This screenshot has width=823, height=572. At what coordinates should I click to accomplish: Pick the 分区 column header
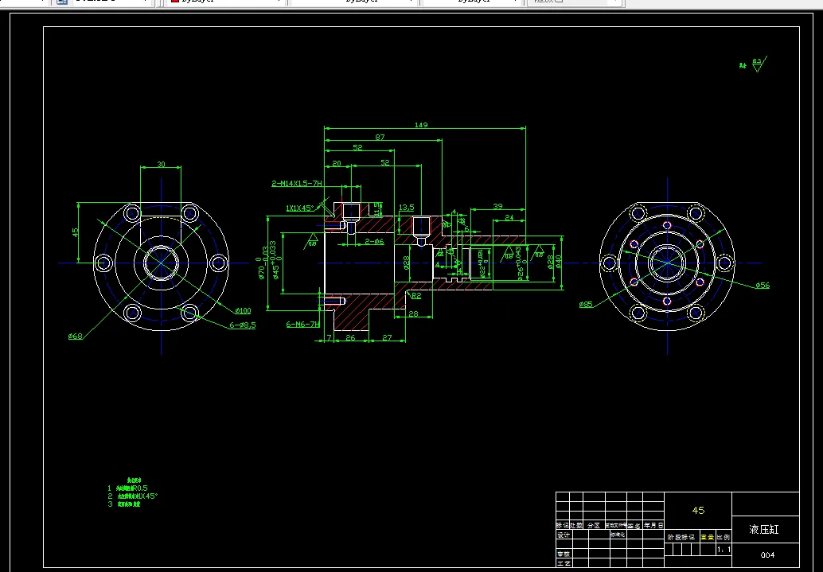coord(594,525)
